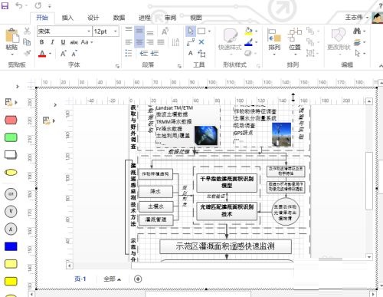This screenshot has width=383, height=297.
Task: Click the Layers icon in editing group
Action: coord(357,42)
